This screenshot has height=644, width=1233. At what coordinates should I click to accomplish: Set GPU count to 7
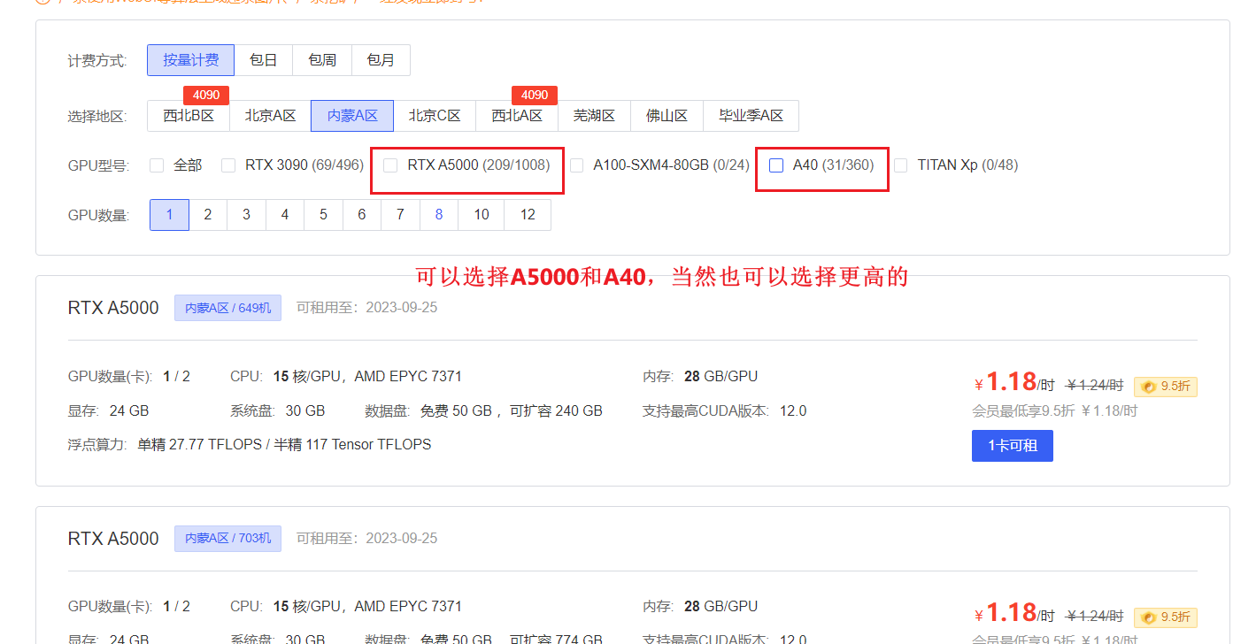400,215
